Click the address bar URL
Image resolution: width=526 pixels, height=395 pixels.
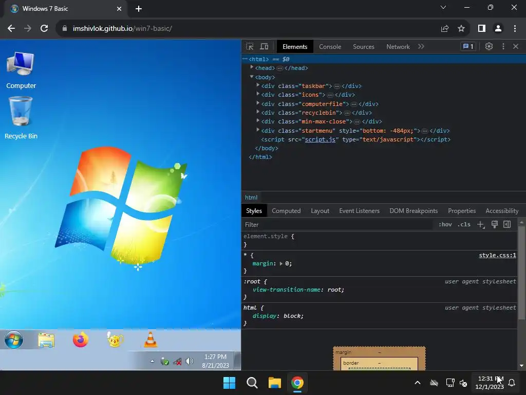click(x=122, y=29)
